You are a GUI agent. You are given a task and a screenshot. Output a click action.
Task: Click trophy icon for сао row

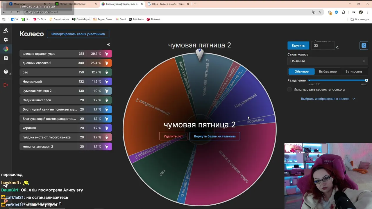point(107,72)
